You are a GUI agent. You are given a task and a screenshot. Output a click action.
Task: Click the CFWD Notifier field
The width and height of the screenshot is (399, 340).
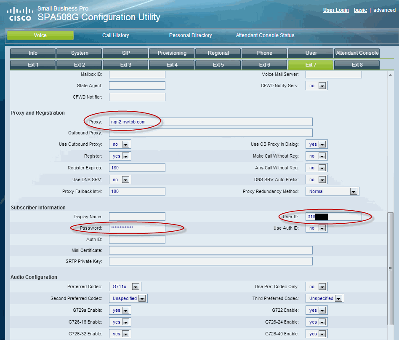pos(137,97)
